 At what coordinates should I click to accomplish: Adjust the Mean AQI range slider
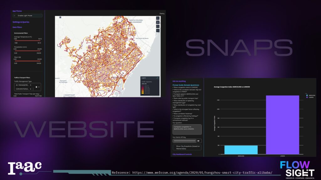(28, 61)
